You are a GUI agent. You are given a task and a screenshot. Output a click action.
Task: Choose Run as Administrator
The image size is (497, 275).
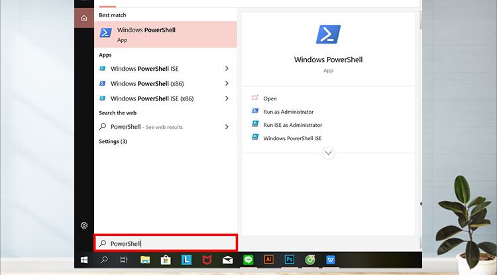[x=288, y=112]
